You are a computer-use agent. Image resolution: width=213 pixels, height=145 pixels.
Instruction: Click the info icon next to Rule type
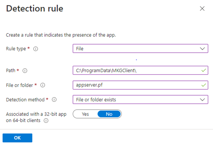click(x=36, y=49)
